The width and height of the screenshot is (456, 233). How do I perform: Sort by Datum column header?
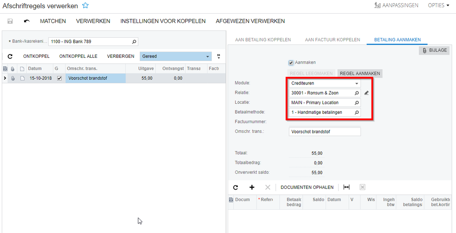pos(40,69)
